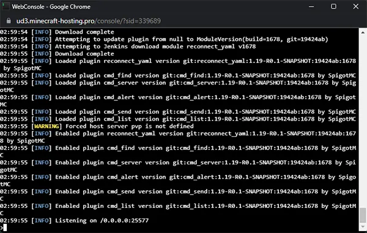Click the ud3.minecraft-hosting.pro address URL

coord(89,21)
